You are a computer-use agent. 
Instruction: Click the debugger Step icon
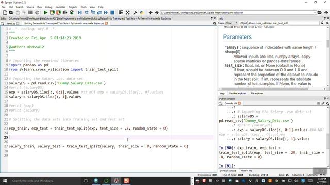pyautogui.click(x=87, y=12)
